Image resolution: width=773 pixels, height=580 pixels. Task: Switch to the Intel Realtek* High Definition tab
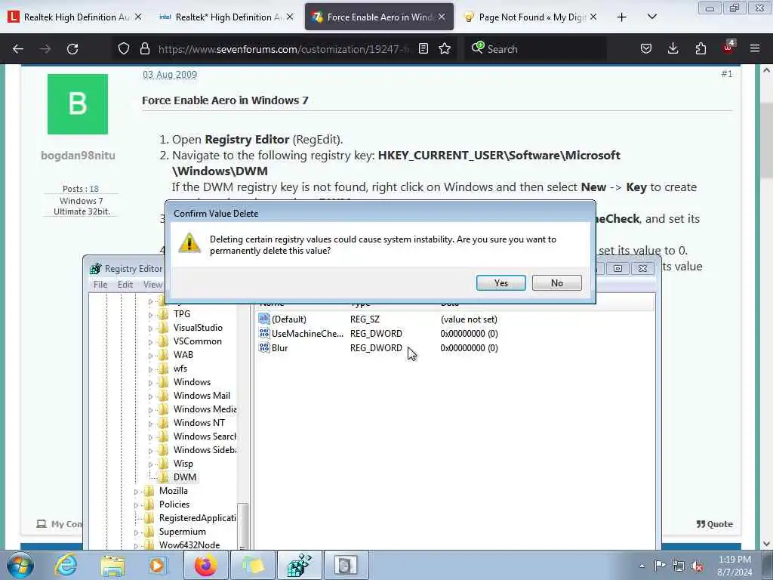click(227, 17)
